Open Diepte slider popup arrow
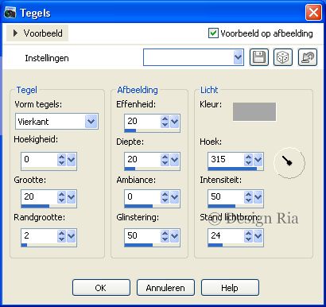Image resolution: width=326 pixels, height=307 pixels. (x=174, y=160)
